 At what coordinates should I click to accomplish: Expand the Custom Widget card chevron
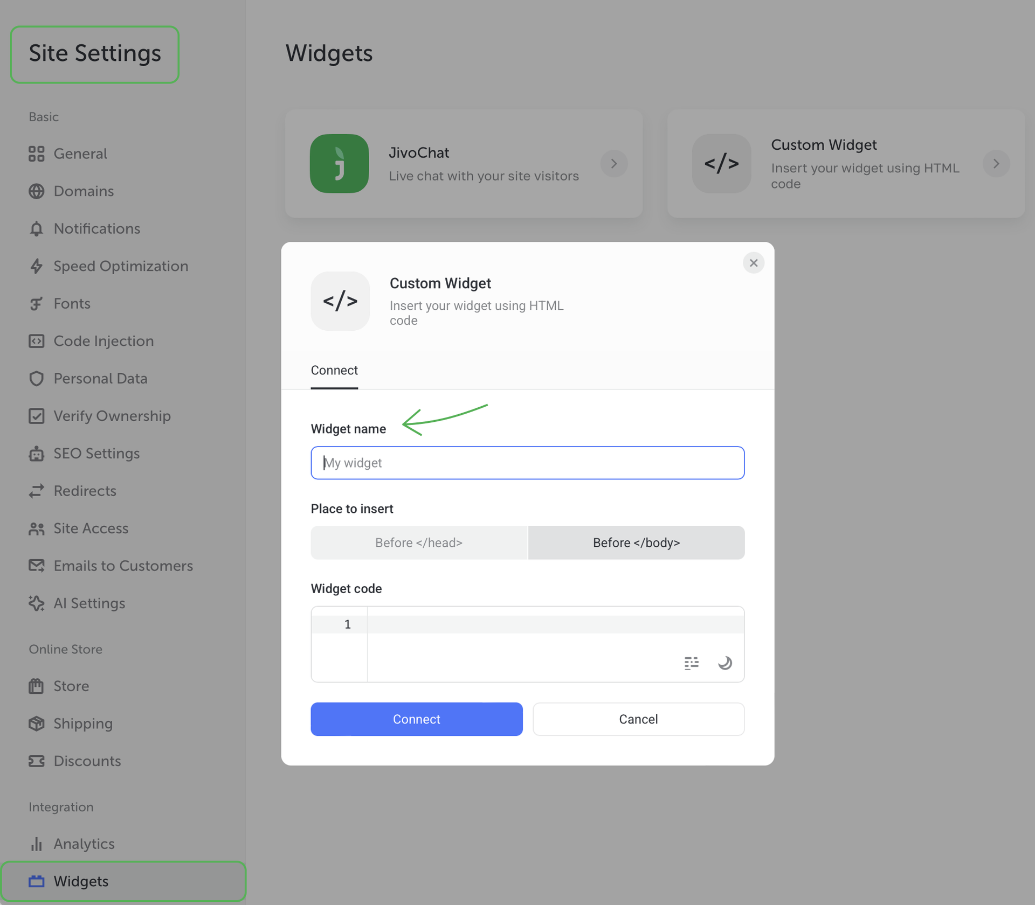(x=996, y=164)
